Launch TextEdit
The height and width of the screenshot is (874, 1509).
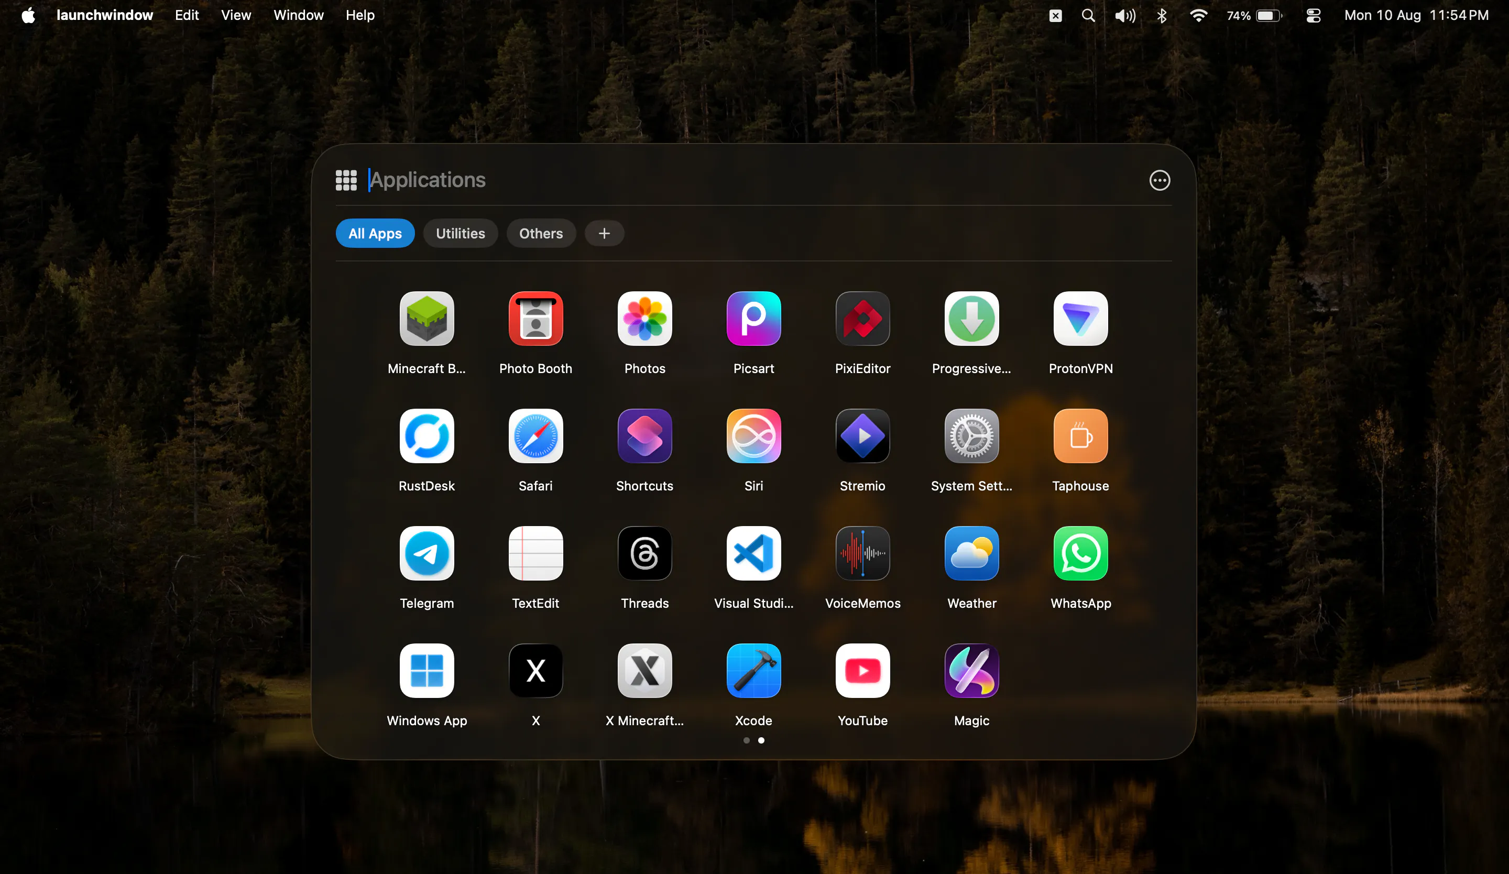coord(535,553)
